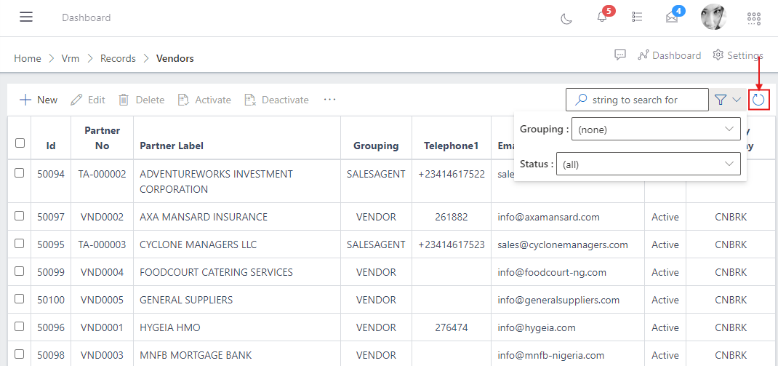Screen dimensions: 778x366
Task: Go to Records breadcrumb
Action: 118,58
